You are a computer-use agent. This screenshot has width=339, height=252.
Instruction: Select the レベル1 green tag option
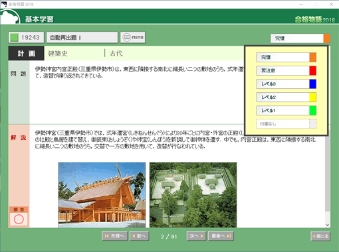coord(286,111)
